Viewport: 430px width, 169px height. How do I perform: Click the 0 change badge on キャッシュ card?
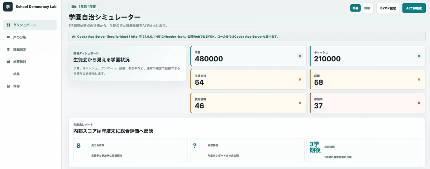[419, 56]
